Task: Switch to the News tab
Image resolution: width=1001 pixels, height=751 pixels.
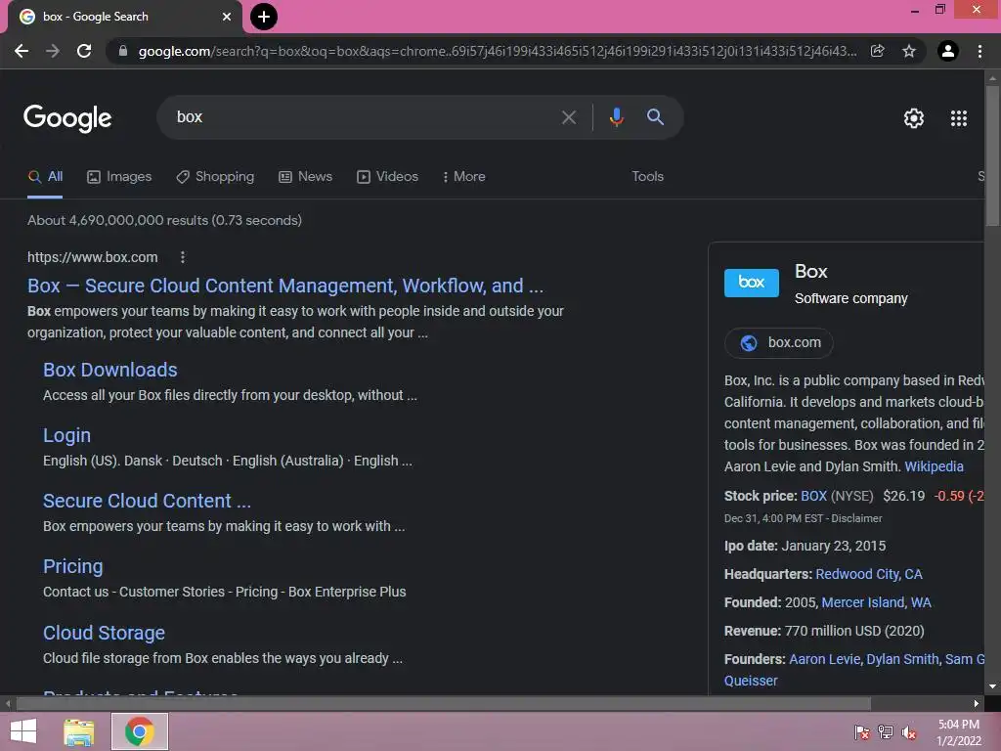Action: (306, 177)
